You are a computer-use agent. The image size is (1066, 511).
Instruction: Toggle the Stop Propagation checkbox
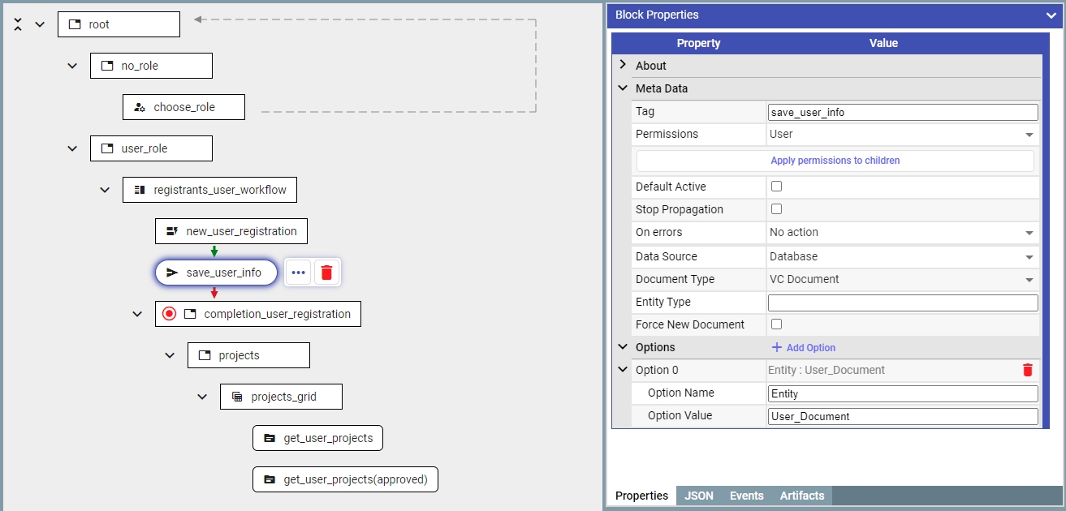pos(776,209)
